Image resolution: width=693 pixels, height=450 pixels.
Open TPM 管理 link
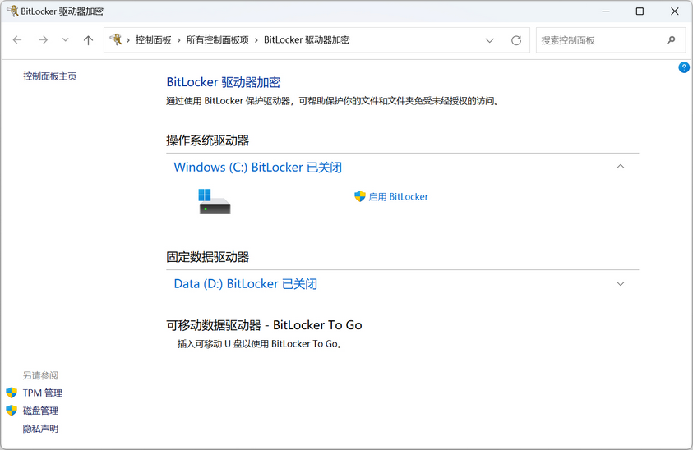(x=43, y=393)
